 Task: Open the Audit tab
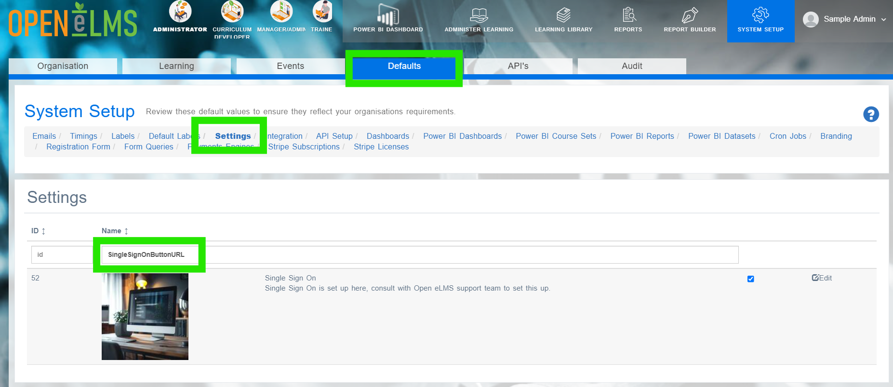[x=632, y=66]
